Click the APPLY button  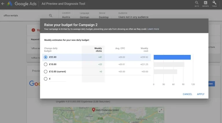tap(201, 94)
